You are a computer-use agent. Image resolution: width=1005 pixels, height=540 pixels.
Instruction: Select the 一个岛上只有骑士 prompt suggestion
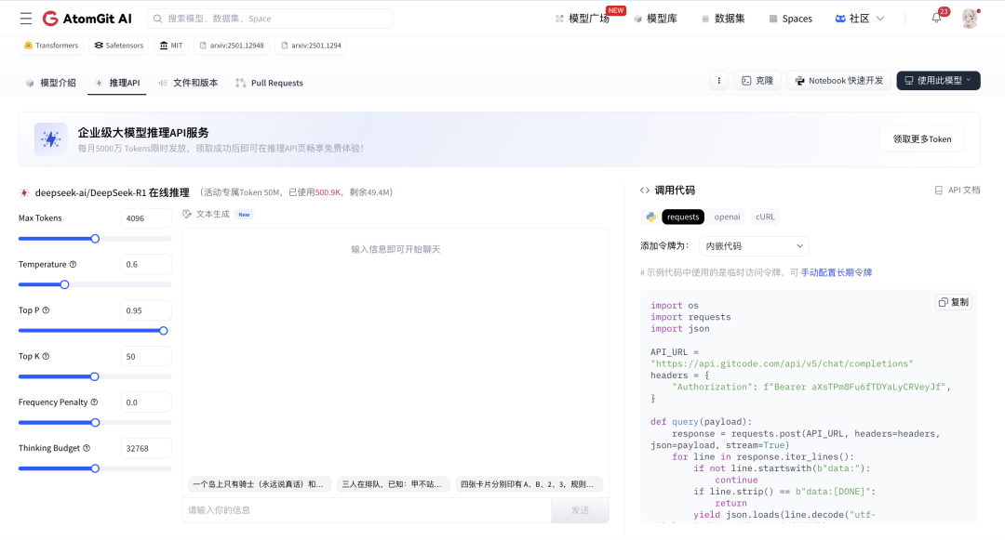(x=259, y=484)
